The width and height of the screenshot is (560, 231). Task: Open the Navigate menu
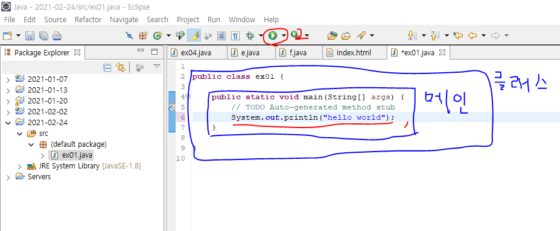124,20
